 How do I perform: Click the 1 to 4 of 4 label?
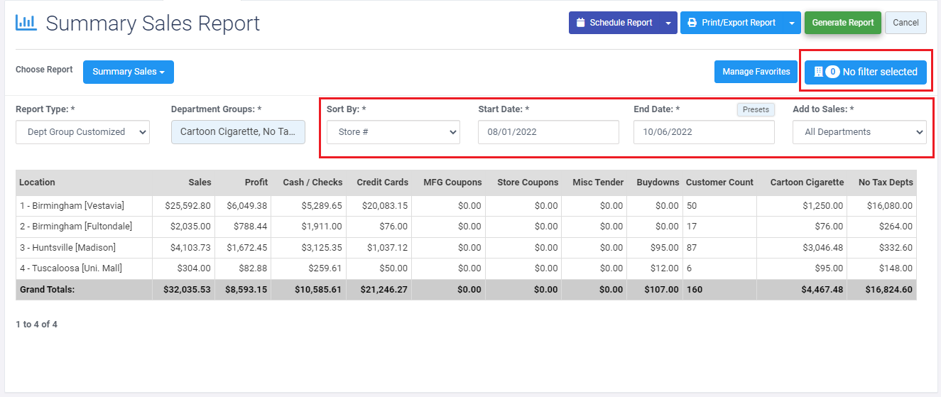(36, 325)
